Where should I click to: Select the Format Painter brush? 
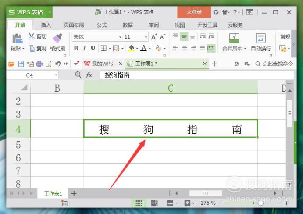57,38
